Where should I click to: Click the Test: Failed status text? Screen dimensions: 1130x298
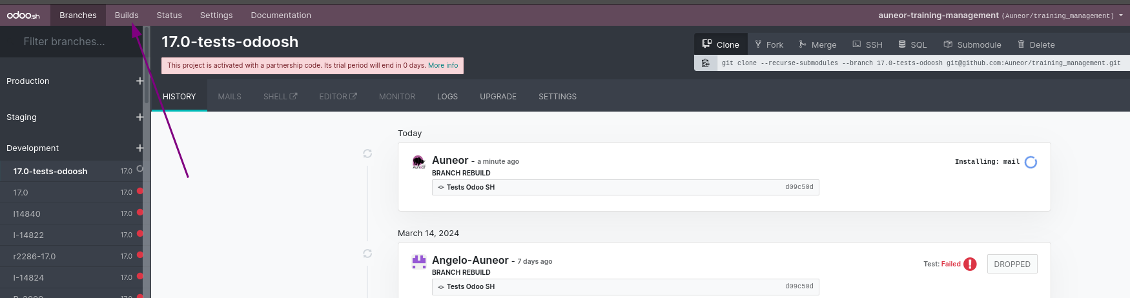[x=942, y=264]
